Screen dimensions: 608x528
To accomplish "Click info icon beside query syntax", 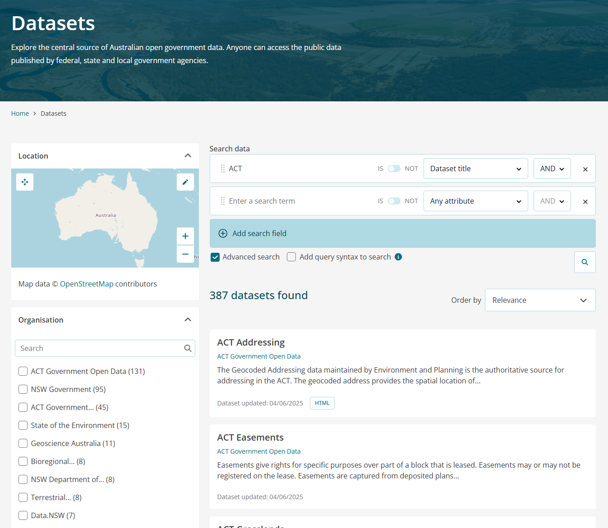I will (398, 257).
